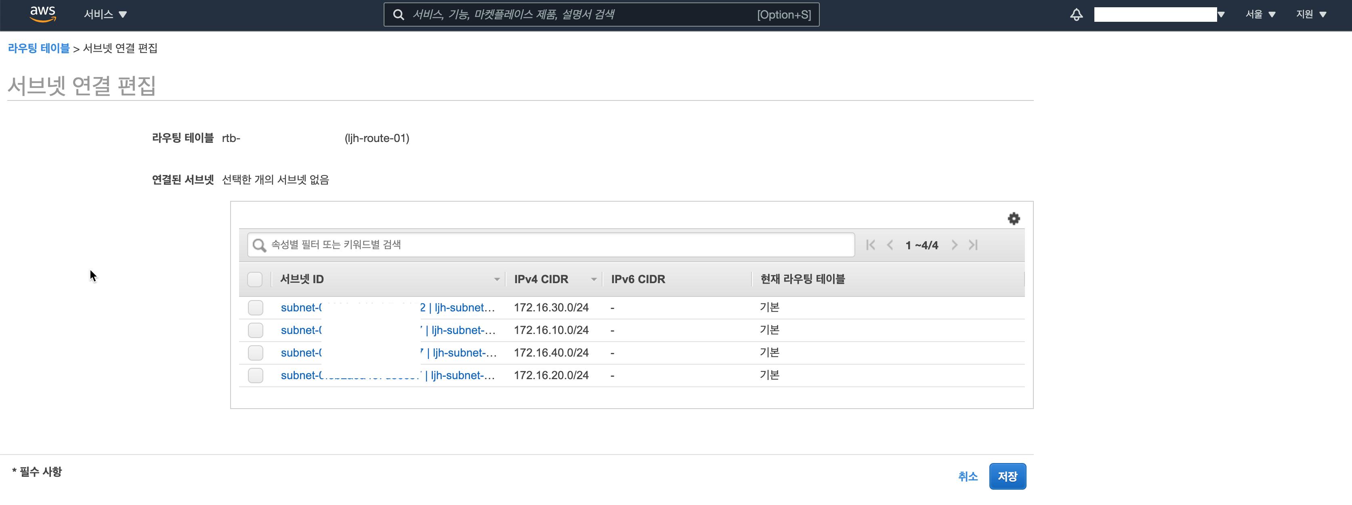Viewport: 1352px width, 505px height.
Task: Check the 172.16.10.0/24 subnet row
Action: click(256, 330)
